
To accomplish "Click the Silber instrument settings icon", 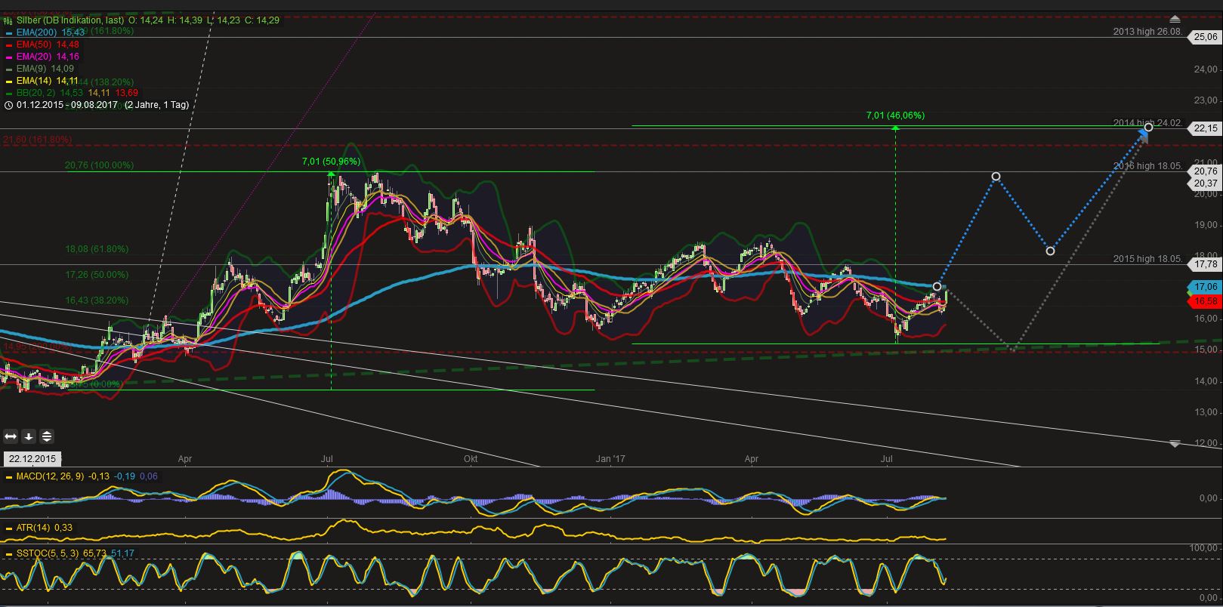I will [x=8, y=20].
